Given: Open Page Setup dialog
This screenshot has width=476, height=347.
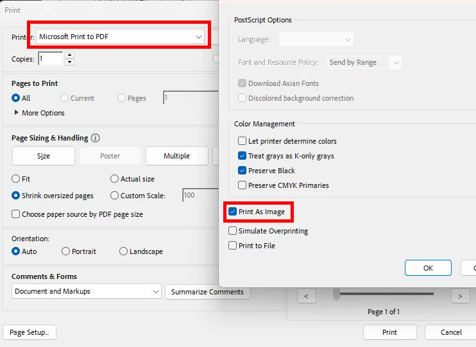Looking at the screenshot, I should (x=29, y=332).
